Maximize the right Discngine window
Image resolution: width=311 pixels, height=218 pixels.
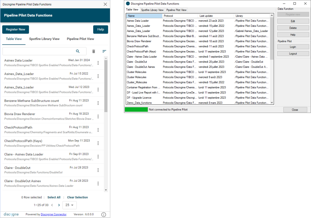pos(295,3)
